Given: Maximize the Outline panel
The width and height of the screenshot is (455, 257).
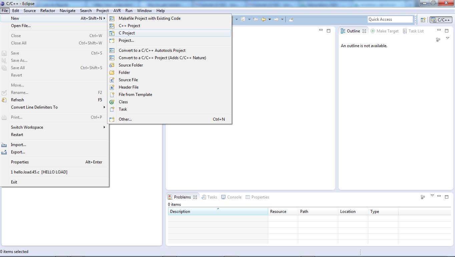Looking at the screenshot, I should (447, 30).
